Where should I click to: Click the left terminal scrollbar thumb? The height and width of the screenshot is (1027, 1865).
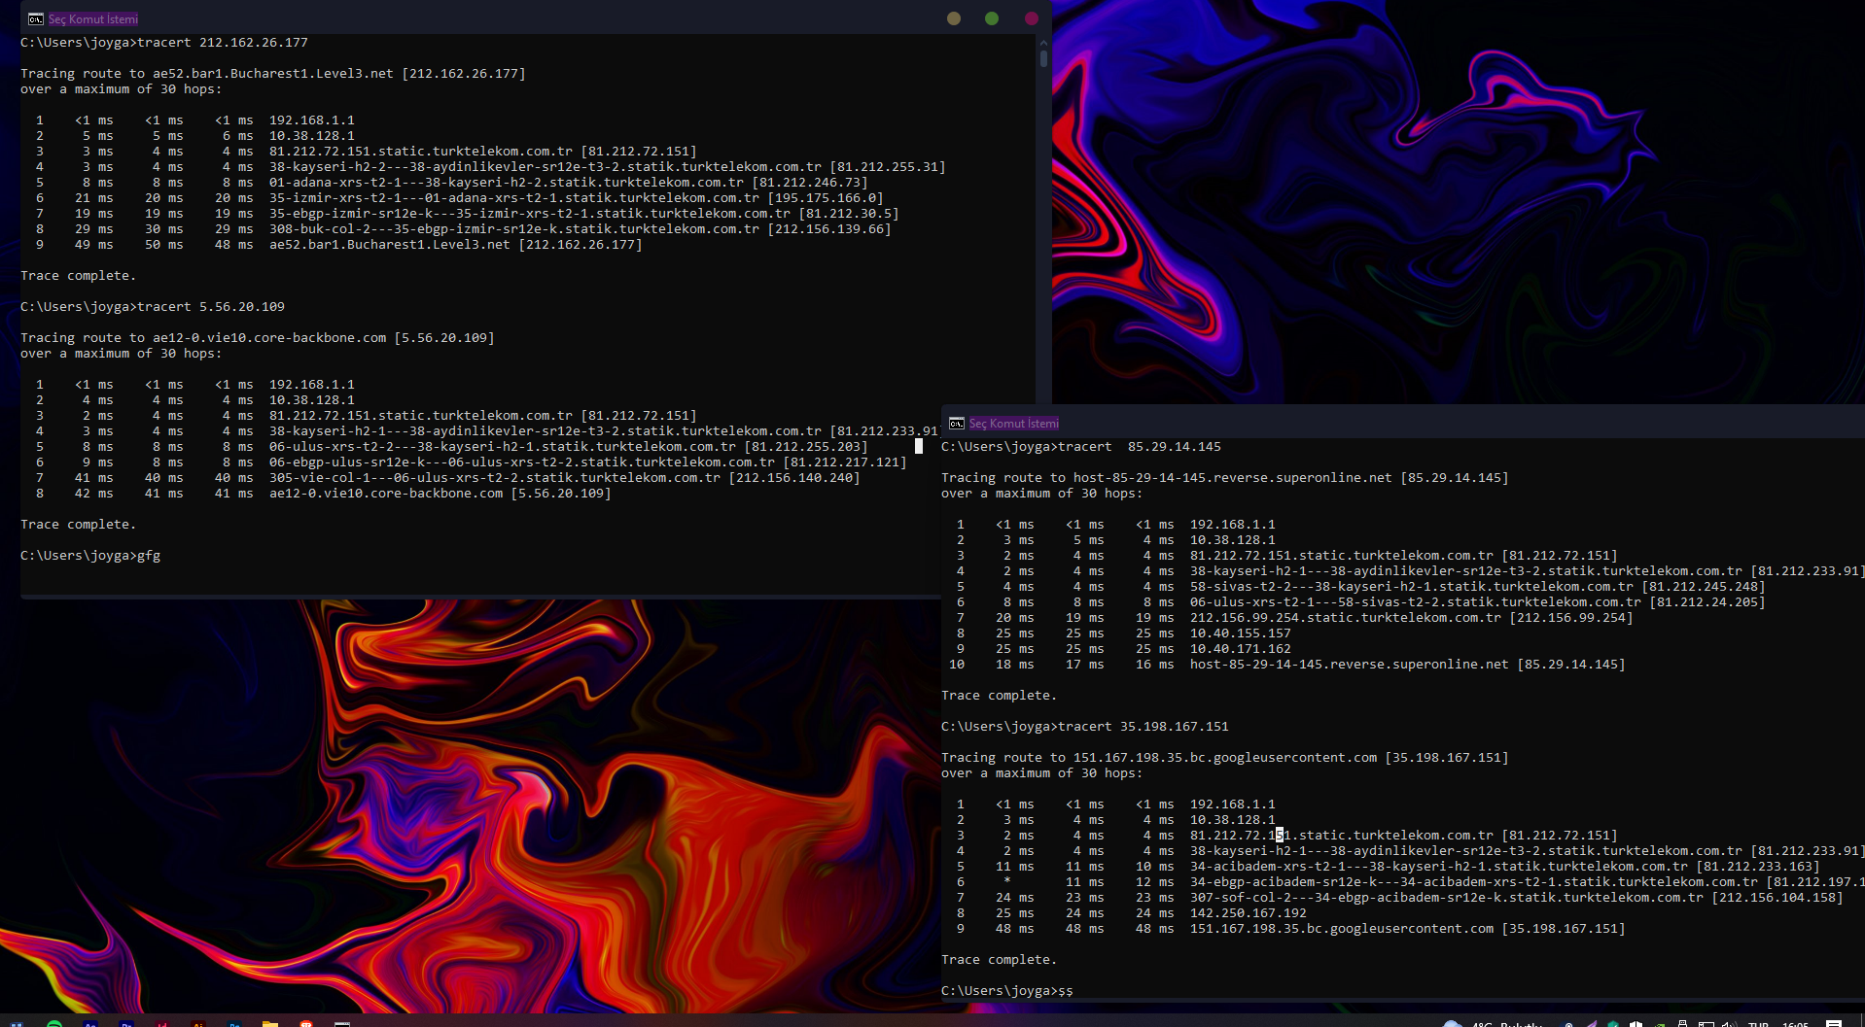click(x=1043, y=58)
